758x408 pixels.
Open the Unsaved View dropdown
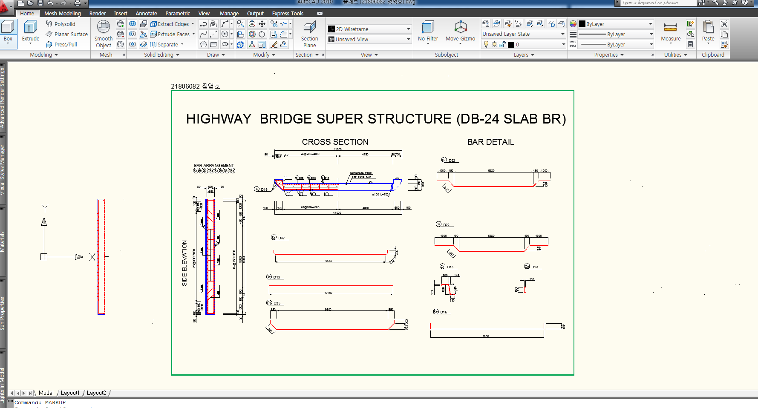369,39
